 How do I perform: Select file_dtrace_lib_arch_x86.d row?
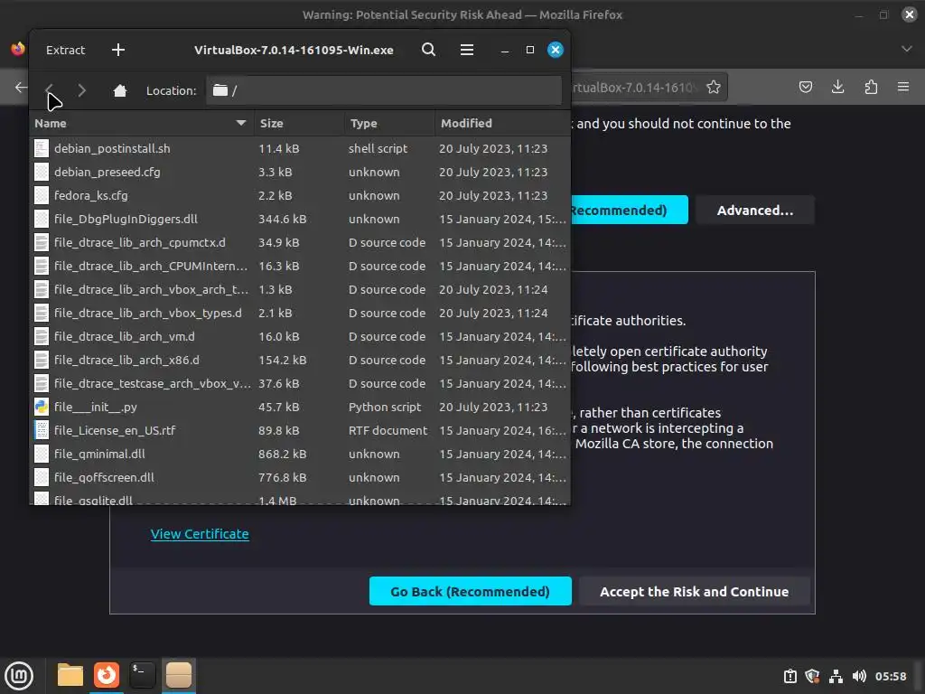(300, 360)
